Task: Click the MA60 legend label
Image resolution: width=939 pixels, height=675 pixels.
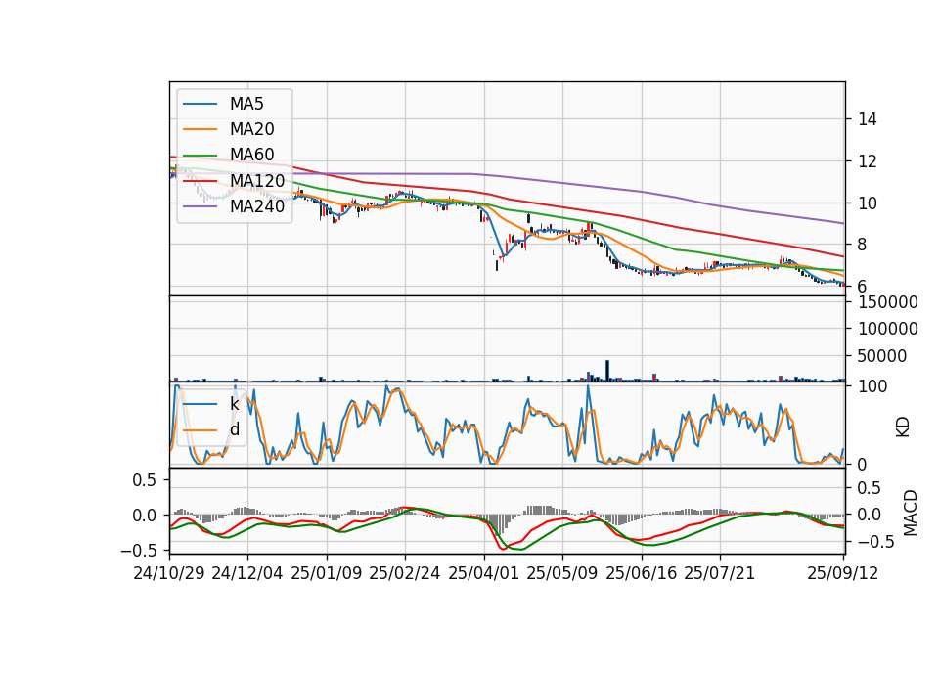Action: (251, 155)
